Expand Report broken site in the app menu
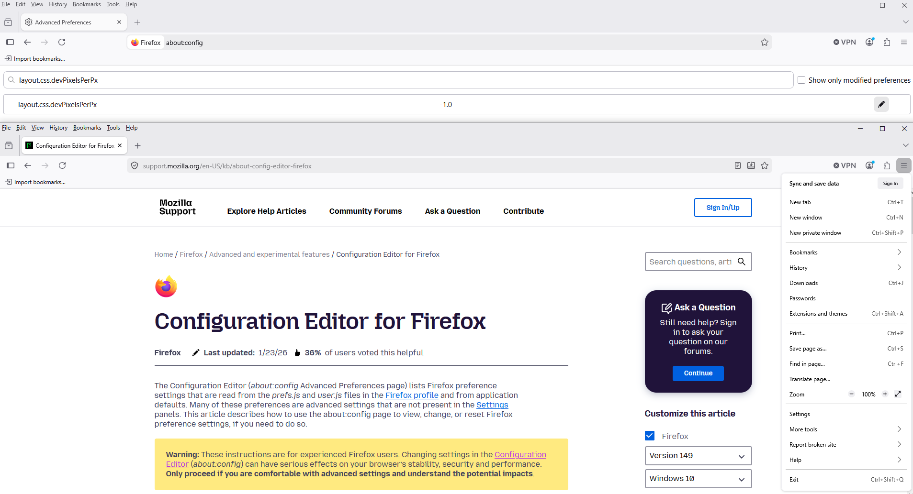This screenshot has width=913, height=494. 846,445
